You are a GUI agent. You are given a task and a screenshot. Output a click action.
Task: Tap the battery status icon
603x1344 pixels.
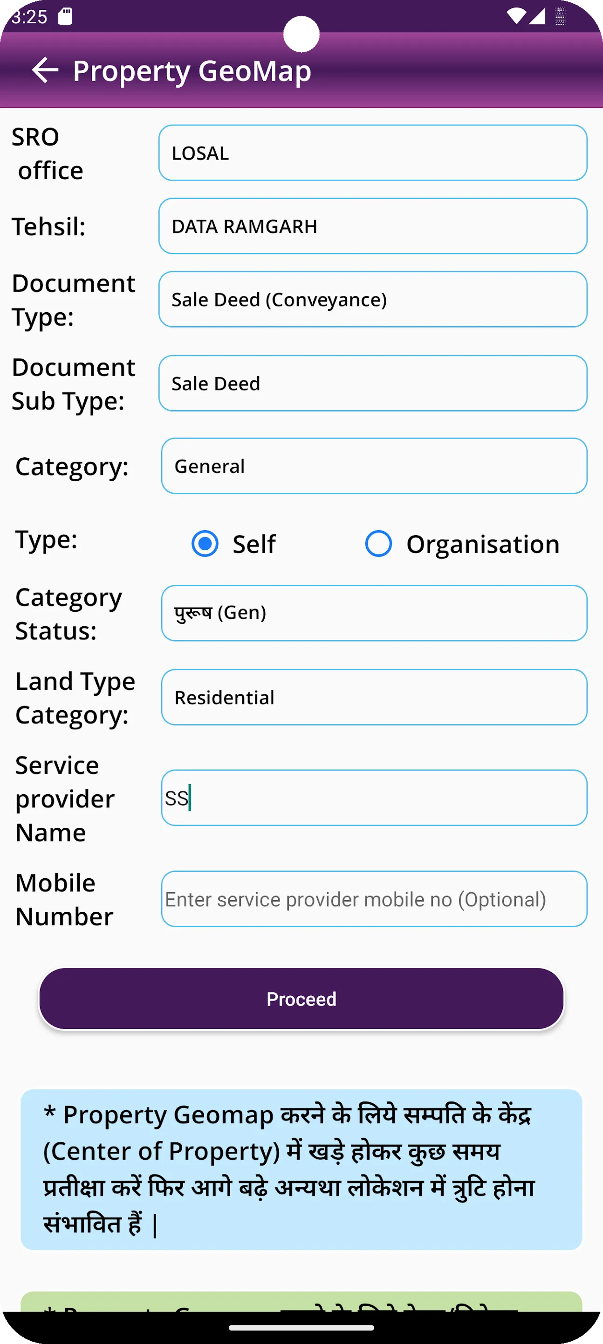pyautogui.click(x=560, y=17)
